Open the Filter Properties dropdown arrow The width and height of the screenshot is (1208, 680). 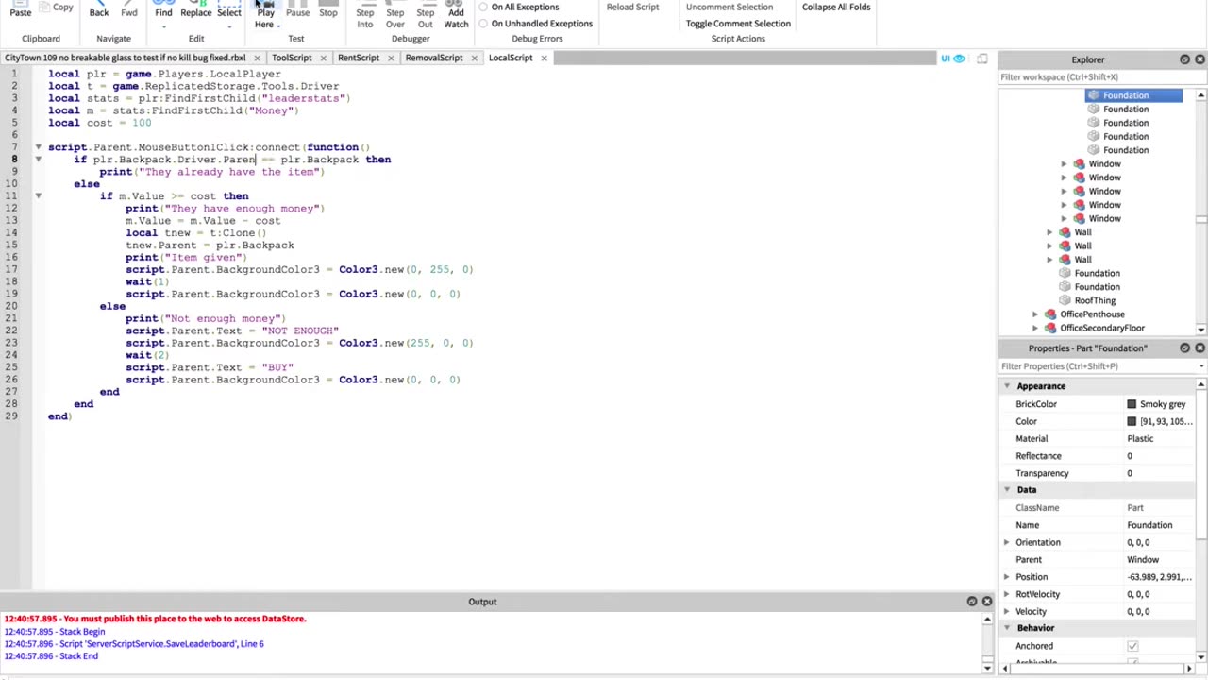pyautogui.click(x=1200, y=366)
